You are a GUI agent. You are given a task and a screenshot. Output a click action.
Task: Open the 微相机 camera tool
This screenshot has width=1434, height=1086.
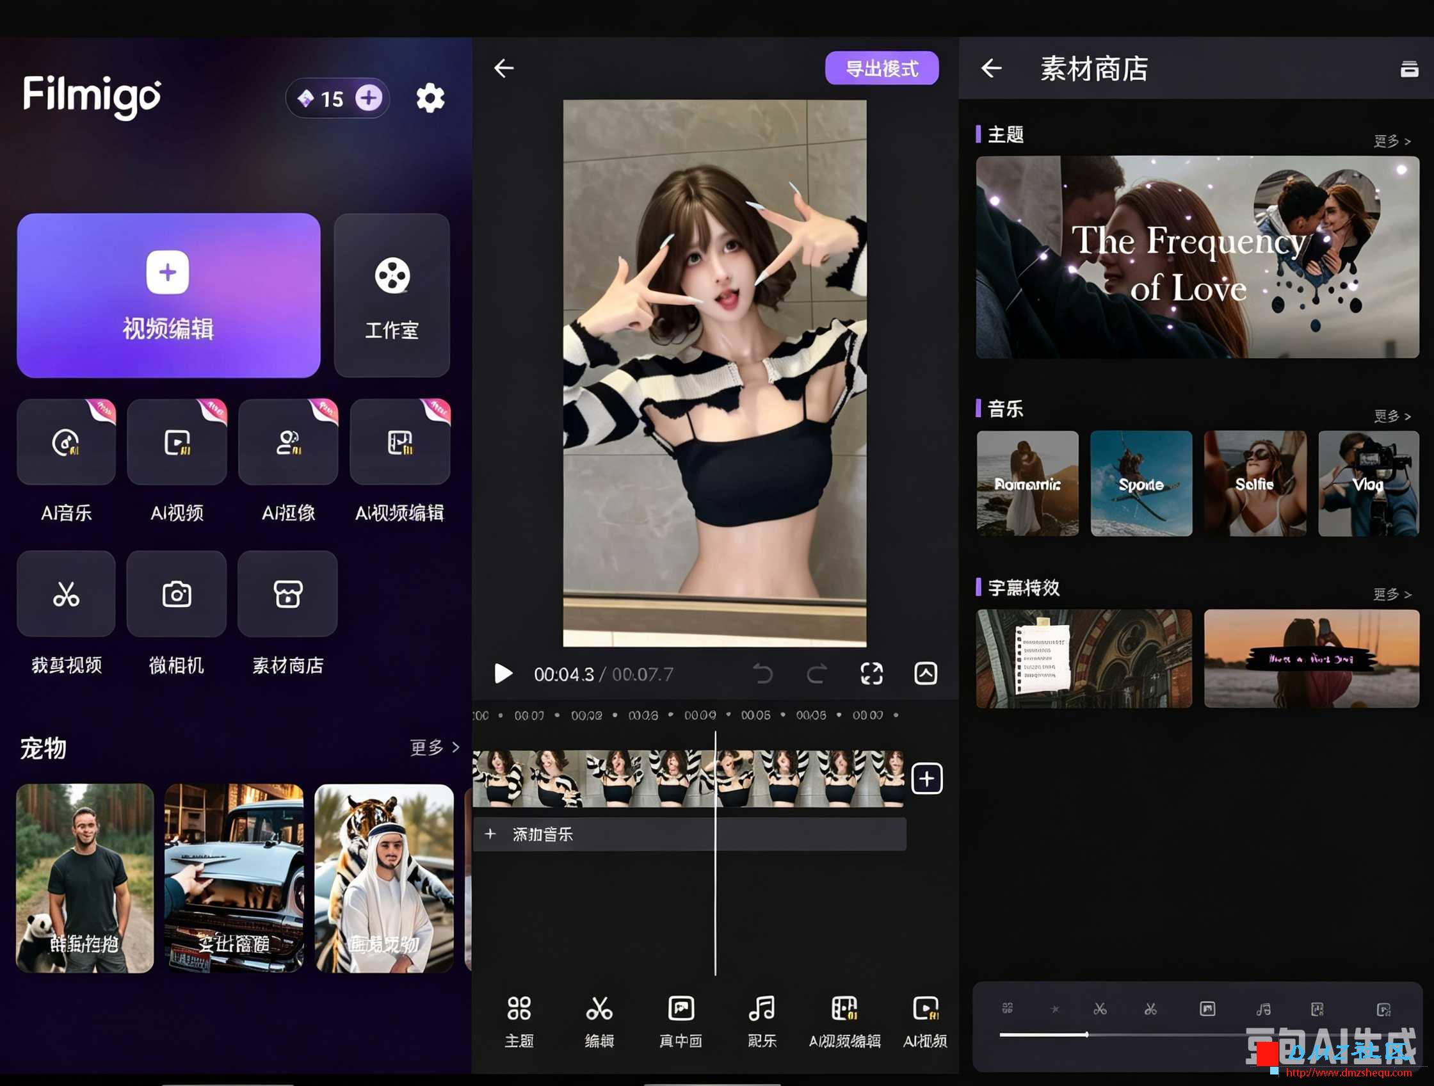[176, 594]
